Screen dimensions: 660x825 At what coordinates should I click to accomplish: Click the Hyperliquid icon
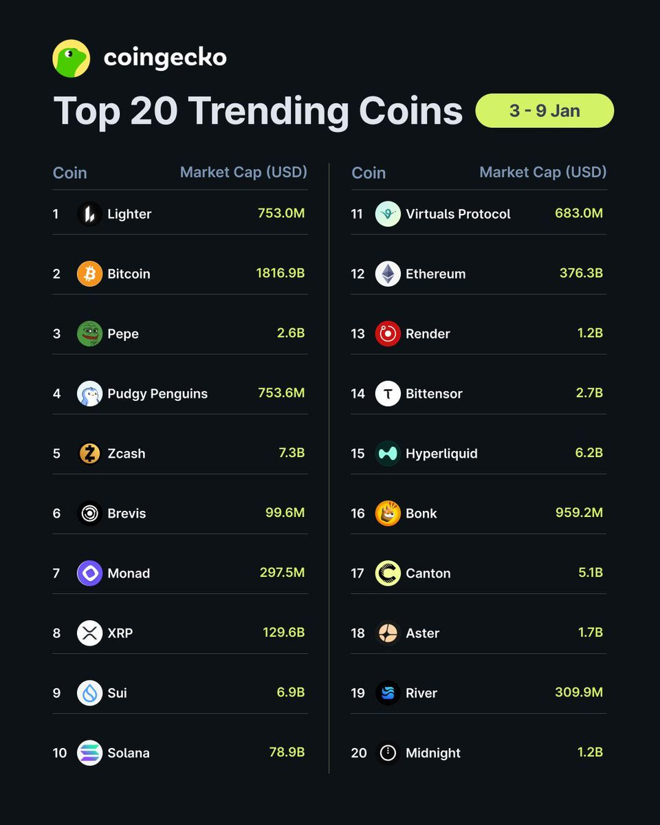388,453
